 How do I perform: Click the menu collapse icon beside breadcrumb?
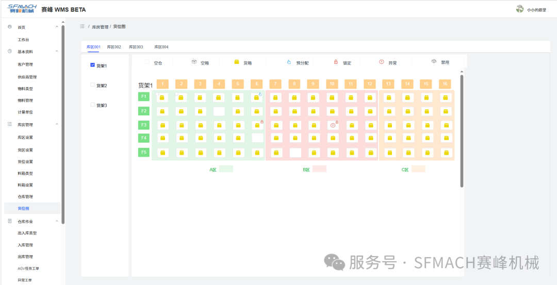83,26
